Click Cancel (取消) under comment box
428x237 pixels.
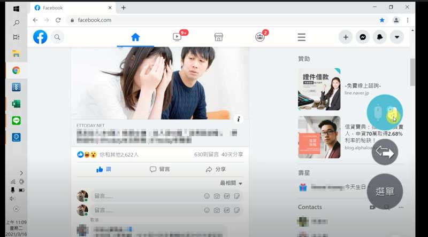(95, 220)
